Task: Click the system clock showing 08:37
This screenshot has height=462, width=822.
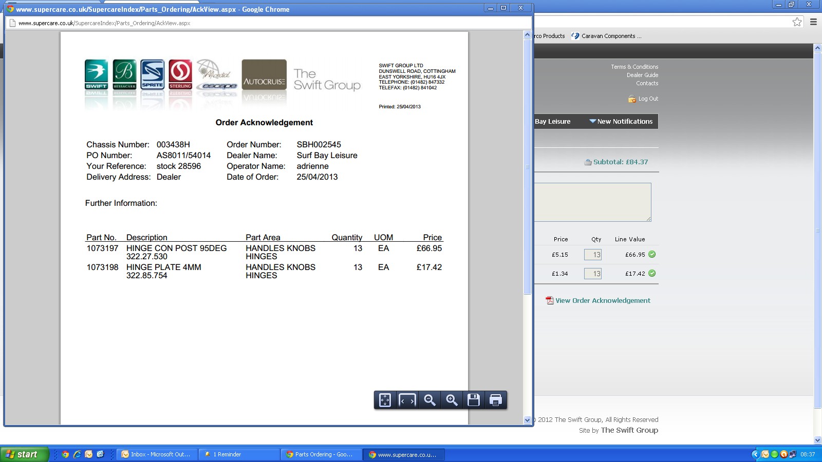Action: [x=808, y=454]
